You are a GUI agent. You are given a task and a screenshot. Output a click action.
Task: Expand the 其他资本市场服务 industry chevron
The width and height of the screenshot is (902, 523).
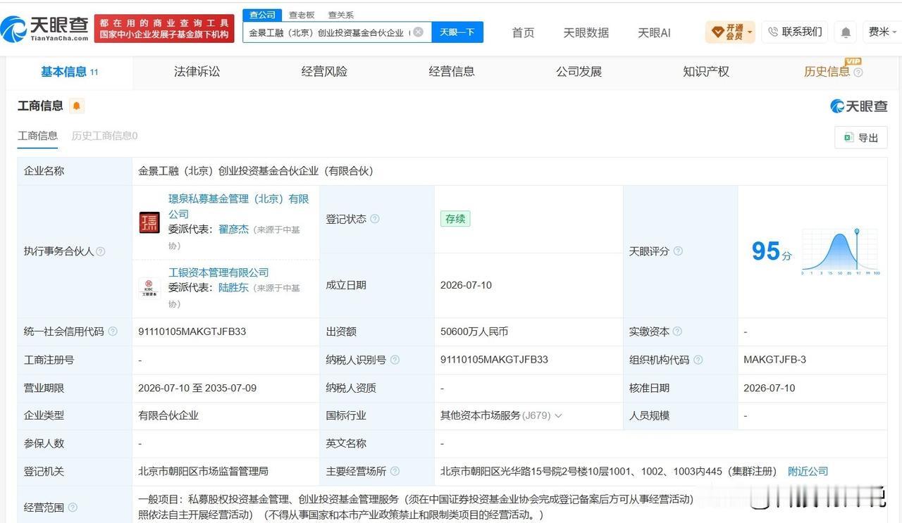(558, 416)
